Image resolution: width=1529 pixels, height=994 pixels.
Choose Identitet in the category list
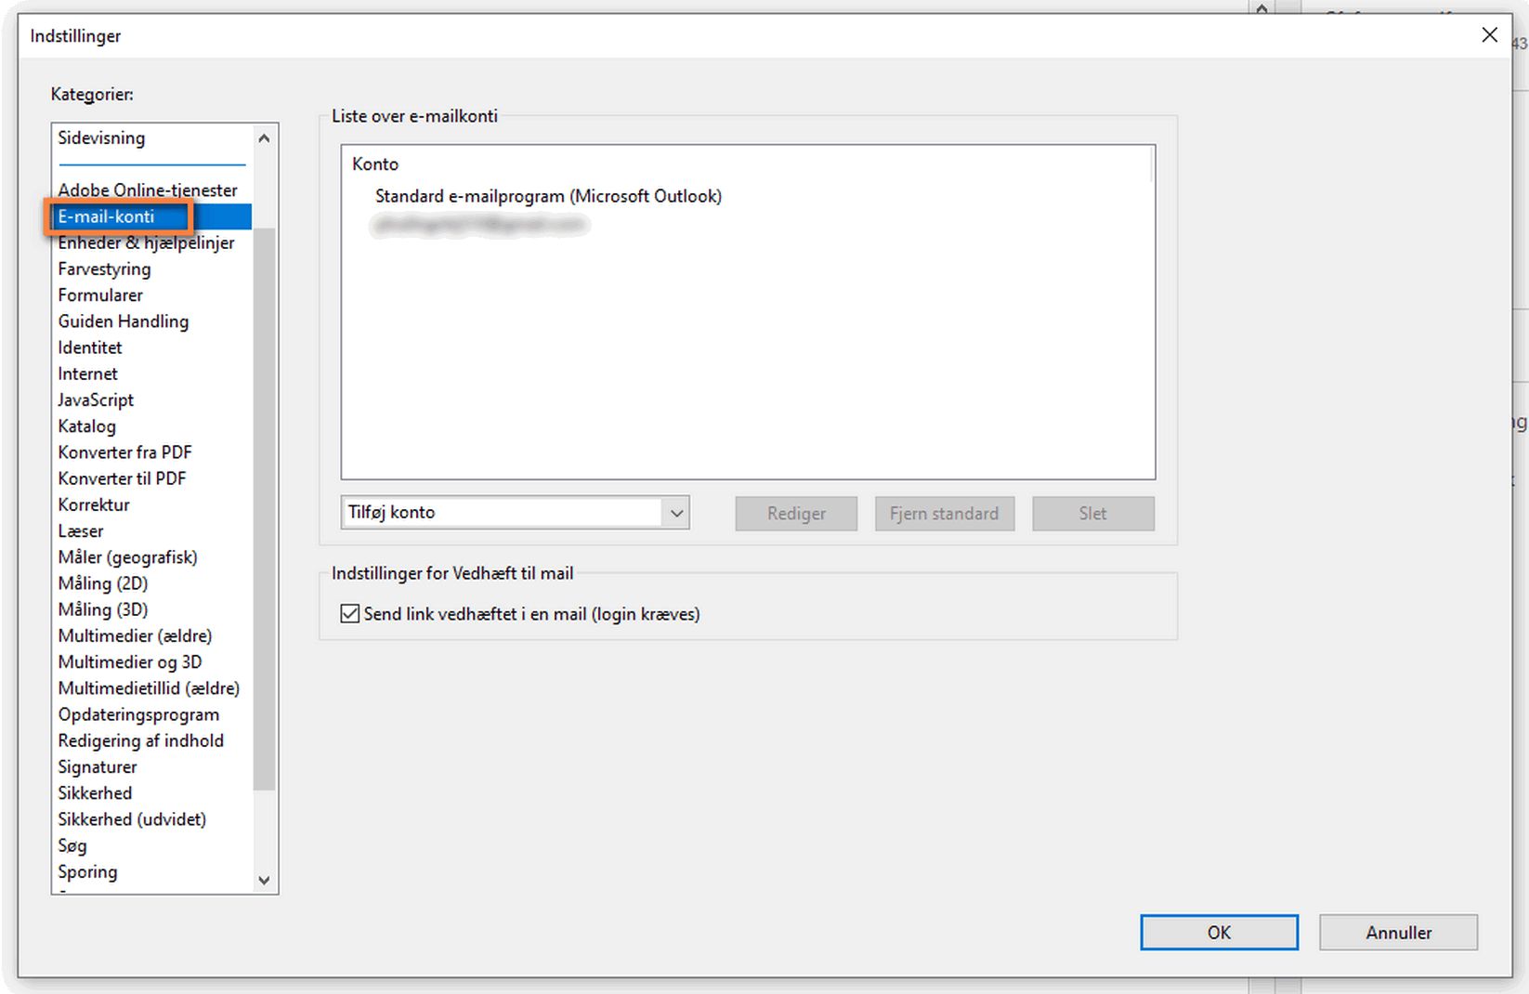tap(90, 347)
